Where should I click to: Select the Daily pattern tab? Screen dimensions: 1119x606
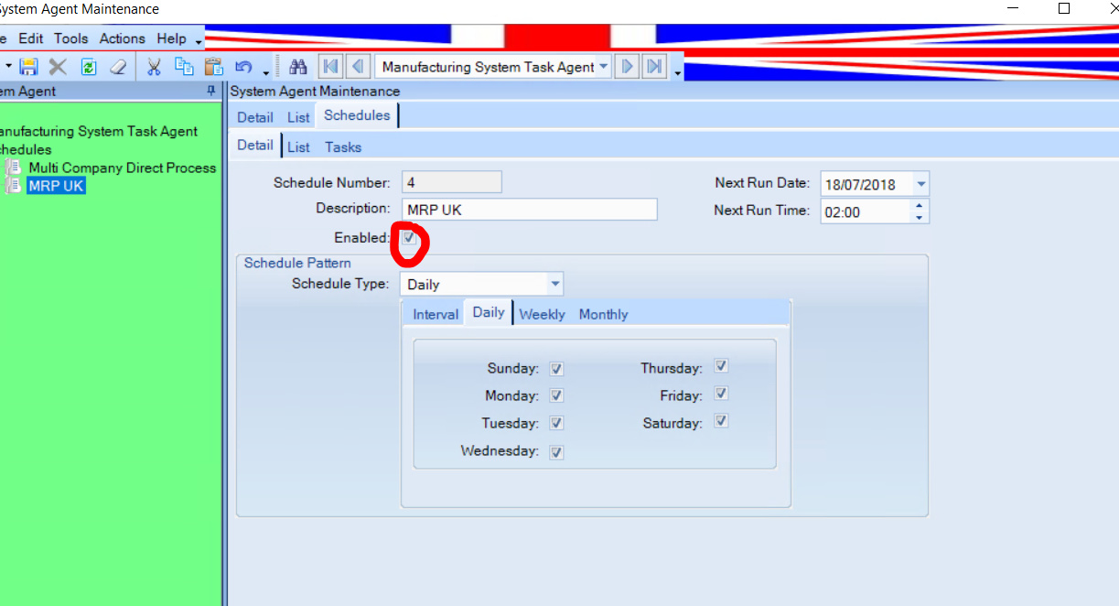pos(489,312)
